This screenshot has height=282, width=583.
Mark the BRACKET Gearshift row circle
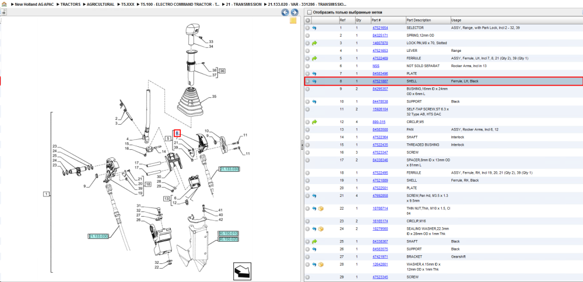coord(307,257)
